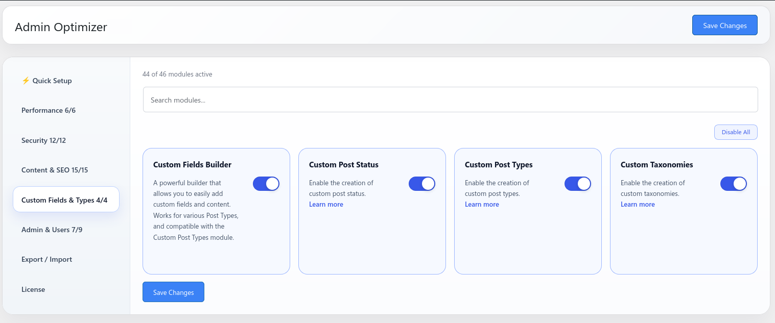Turn off the Custom Taxonomies switch
Viewport: 775px width, 323px height.
coord(734,184)
